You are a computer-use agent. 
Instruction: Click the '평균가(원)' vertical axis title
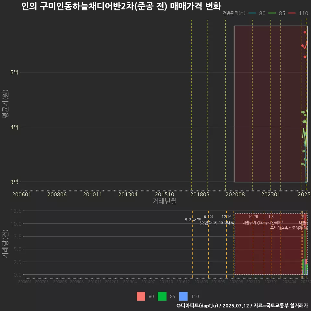coord(6,104)
